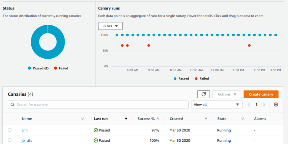Click page number 1 in pagination
288x144 pixels.
click(256, 104)
